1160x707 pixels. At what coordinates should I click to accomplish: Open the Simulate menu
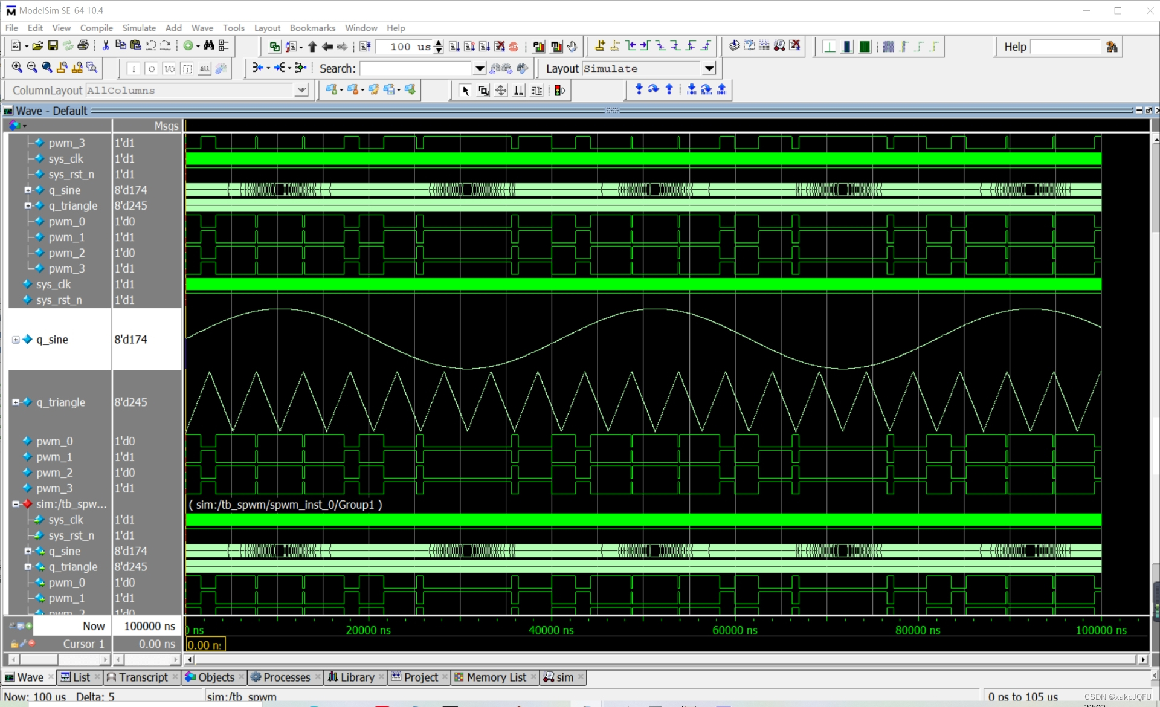click(139, 28)
